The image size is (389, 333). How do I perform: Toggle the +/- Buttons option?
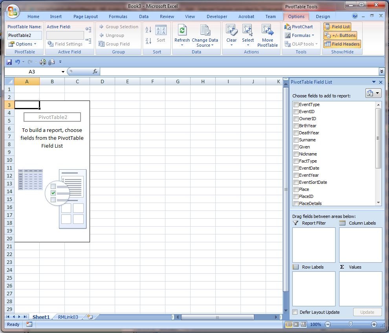[340, 35]
